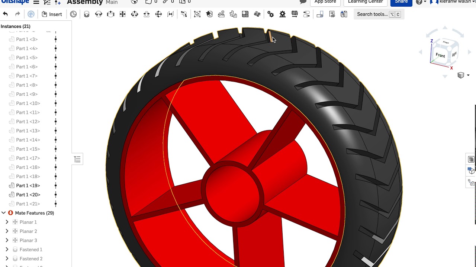Click the clock icon next to Insert
The width and height of the screenshot is (476, 267).
pyautogui.click(x=73, y=14)
